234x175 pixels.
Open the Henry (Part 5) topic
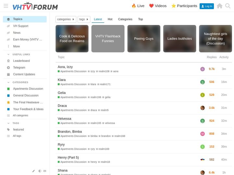pyautogui.click(x=68, y=157)
